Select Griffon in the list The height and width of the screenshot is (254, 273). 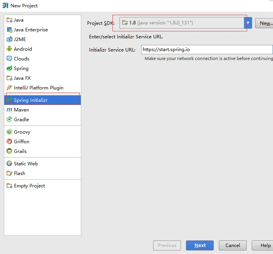pos(43,141)
